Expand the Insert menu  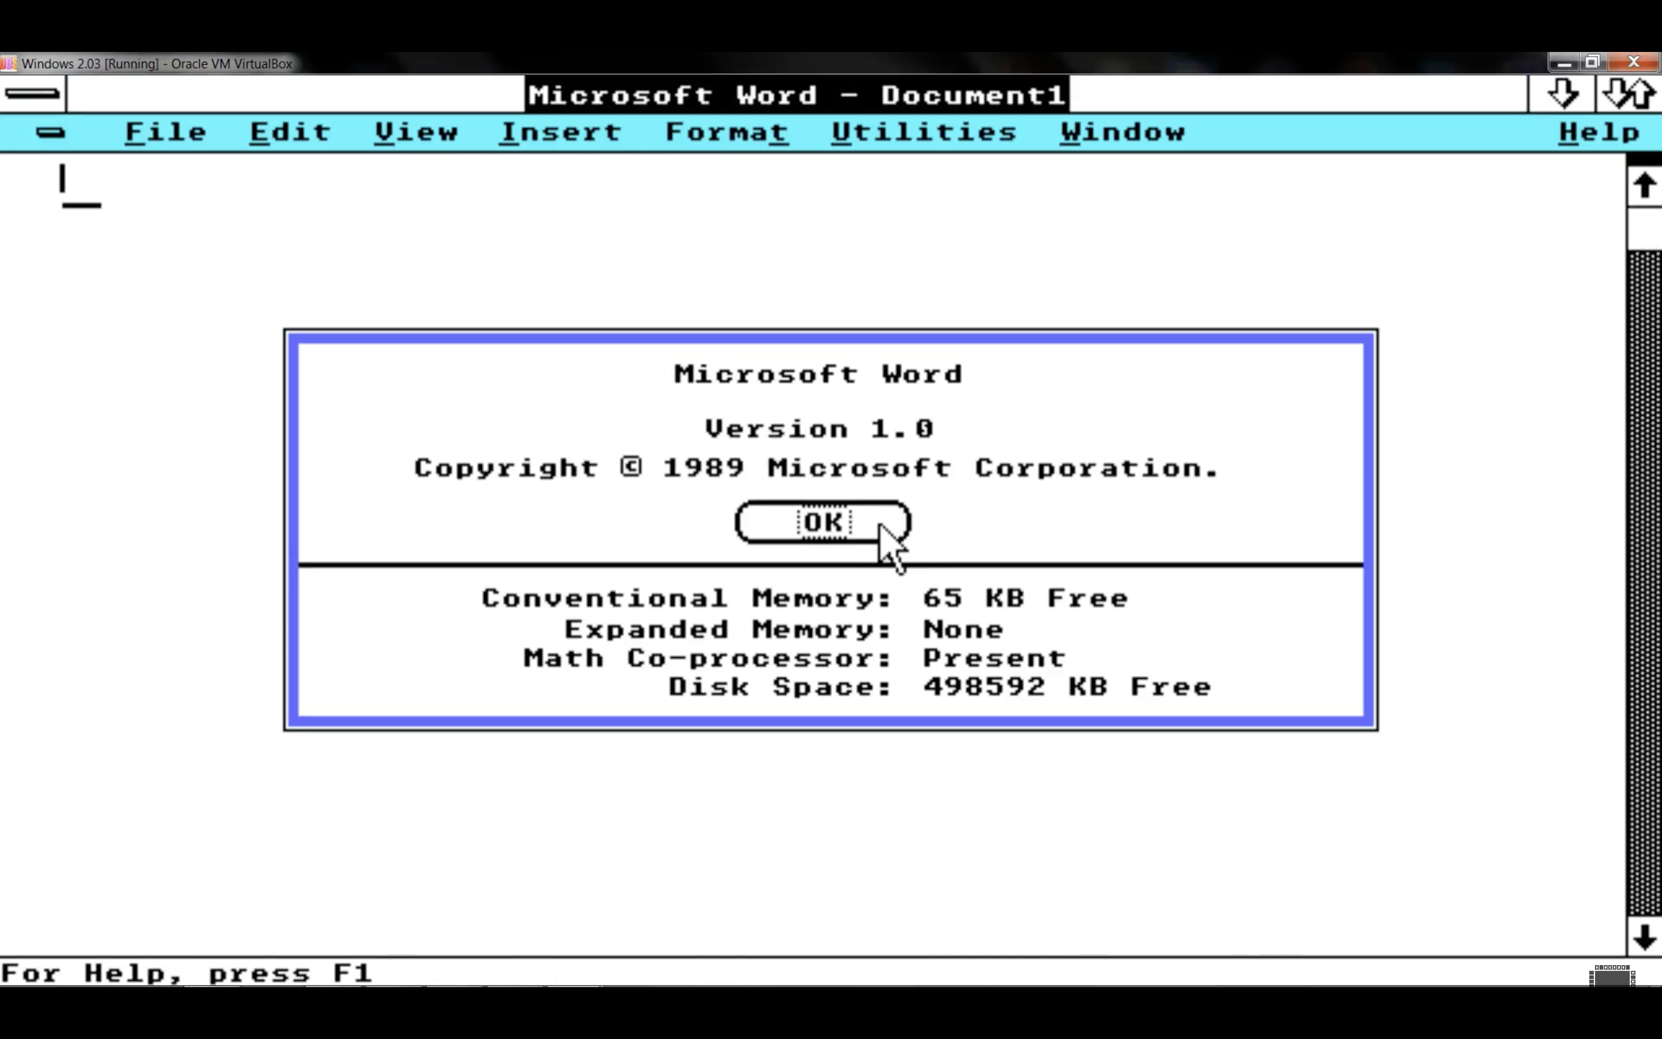coord(560,132)
